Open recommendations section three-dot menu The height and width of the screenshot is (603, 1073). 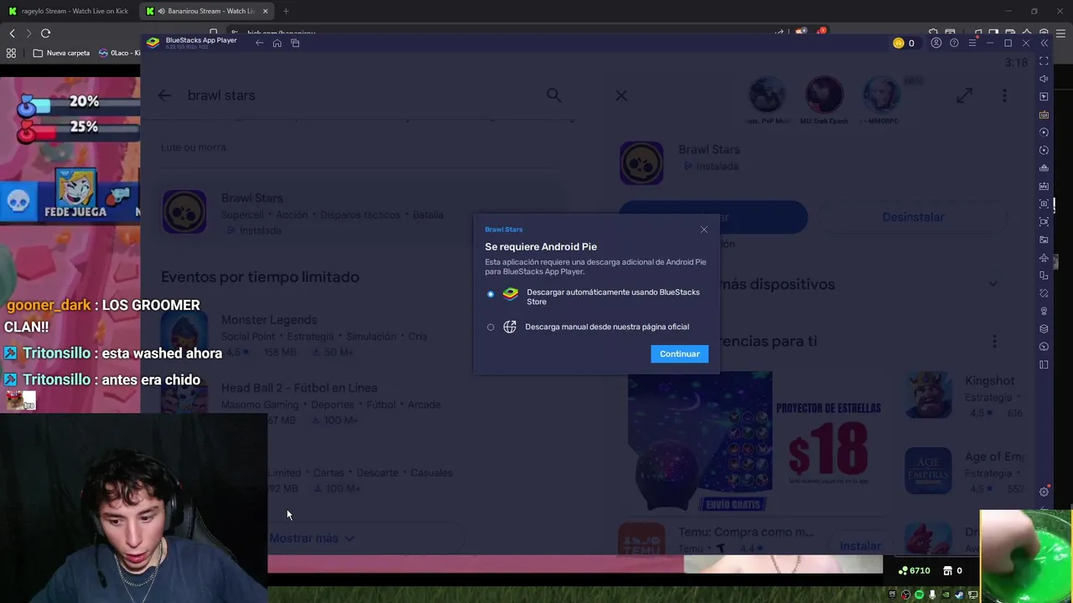click(x=994, y=341)
